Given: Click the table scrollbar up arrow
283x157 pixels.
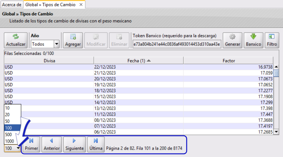Looking at the screenshot, I should point(276,67).
